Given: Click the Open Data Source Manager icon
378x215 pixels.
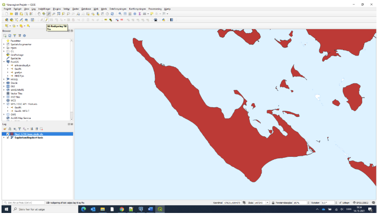Looking at the screenshot, I should pyautogui.click(x=7, y=20).
